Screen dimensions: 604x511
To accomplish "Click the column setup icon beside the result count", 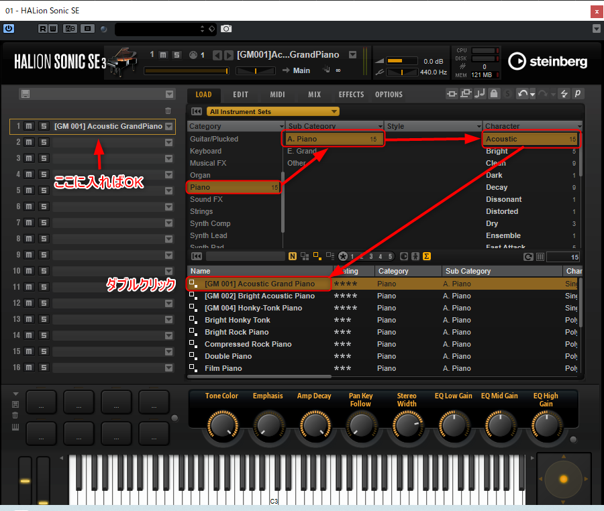I will (x=540, y=257).
